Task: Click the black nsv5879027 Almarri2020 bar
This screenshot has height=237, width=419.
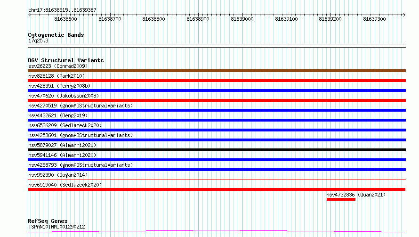Action: 217,150
